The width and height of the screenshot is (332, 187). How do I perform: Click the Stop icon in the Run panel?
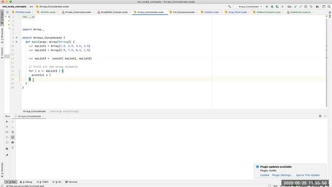click(x=7, y=127)
